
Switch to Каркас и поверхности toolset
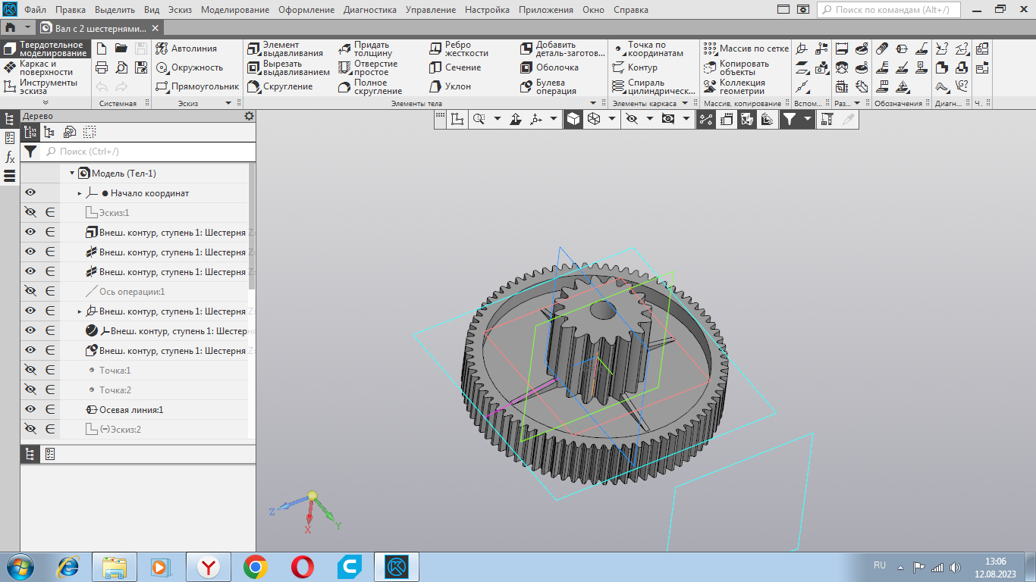pyautogui.click(x=46, y=67)
